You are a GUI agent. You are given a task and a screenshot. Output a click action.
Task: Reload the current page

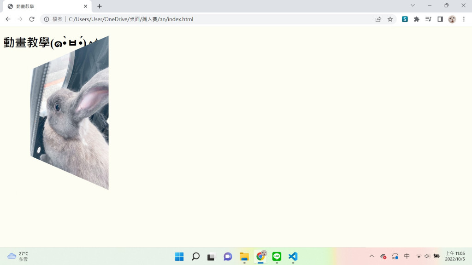pyautogui.click(x=32, y=19)
